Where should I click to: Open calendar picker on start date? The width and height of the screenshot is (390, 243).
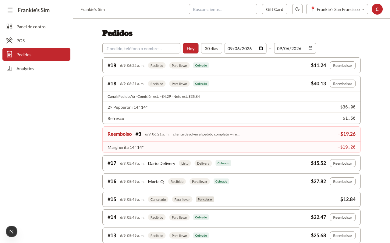(x=261, y=48)
